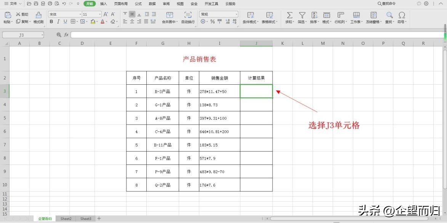
Task: Set vertical middle alignment
Action: [x=132, y=14]
